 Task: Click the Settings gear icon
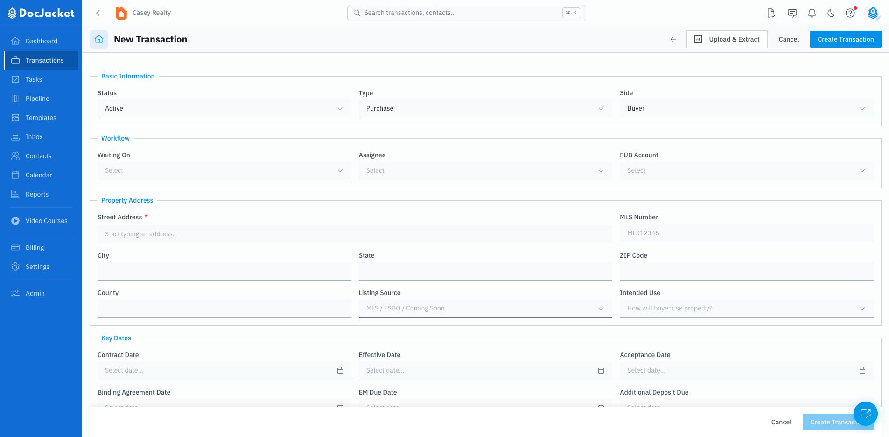click(15, 267)
